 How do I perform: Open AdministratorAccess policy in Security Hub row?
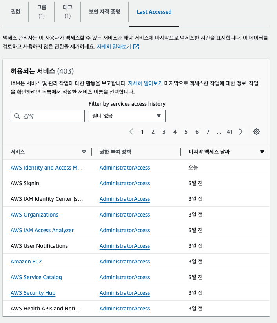[125, 293]
